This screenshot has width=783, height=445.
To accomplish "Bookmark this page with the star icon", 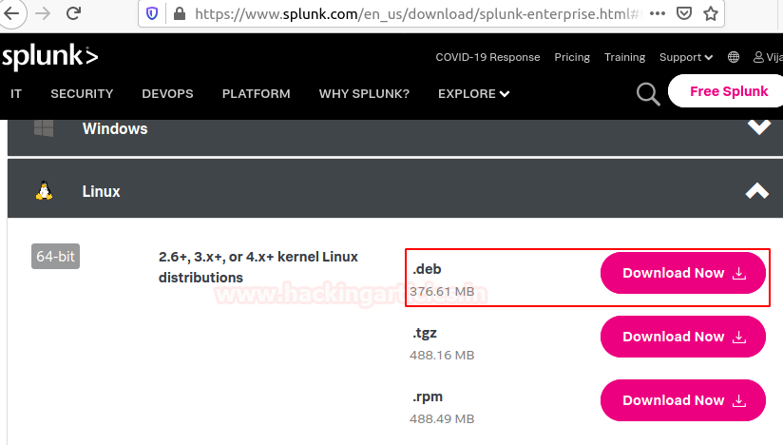I will tap(711, 13).
